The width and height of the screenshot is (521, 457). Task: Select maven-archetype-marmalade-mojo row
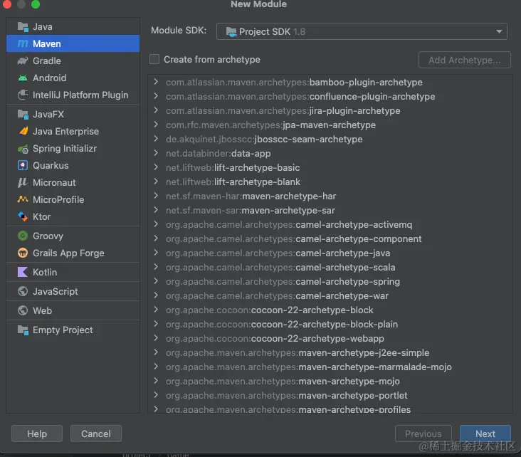330,367
